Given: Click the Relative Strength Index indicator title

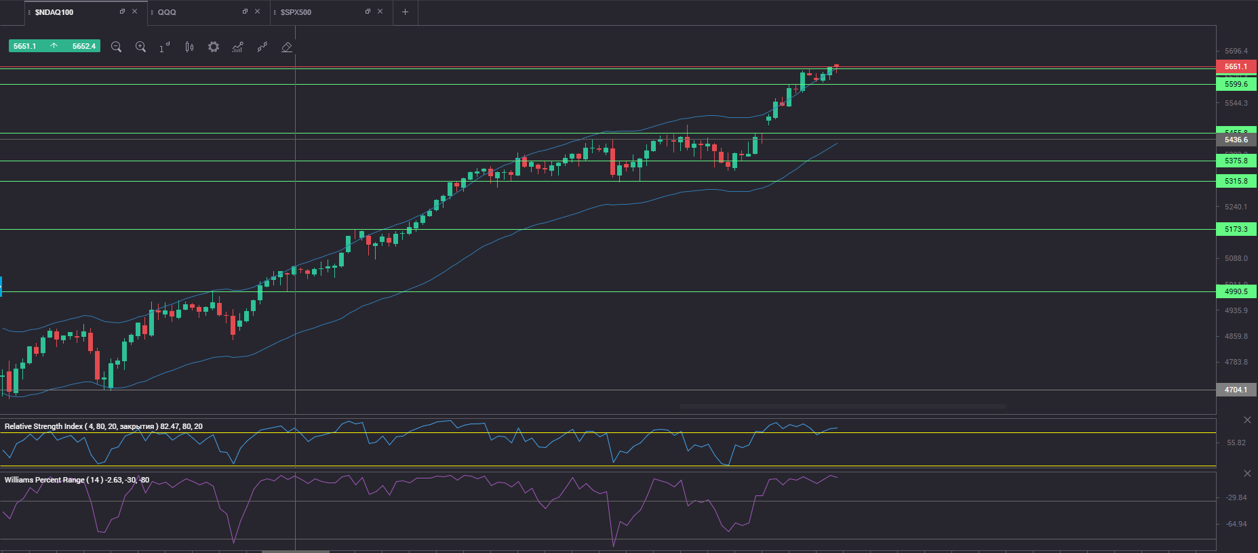Looking at the screenshot, I should click(x=103, y=426).
